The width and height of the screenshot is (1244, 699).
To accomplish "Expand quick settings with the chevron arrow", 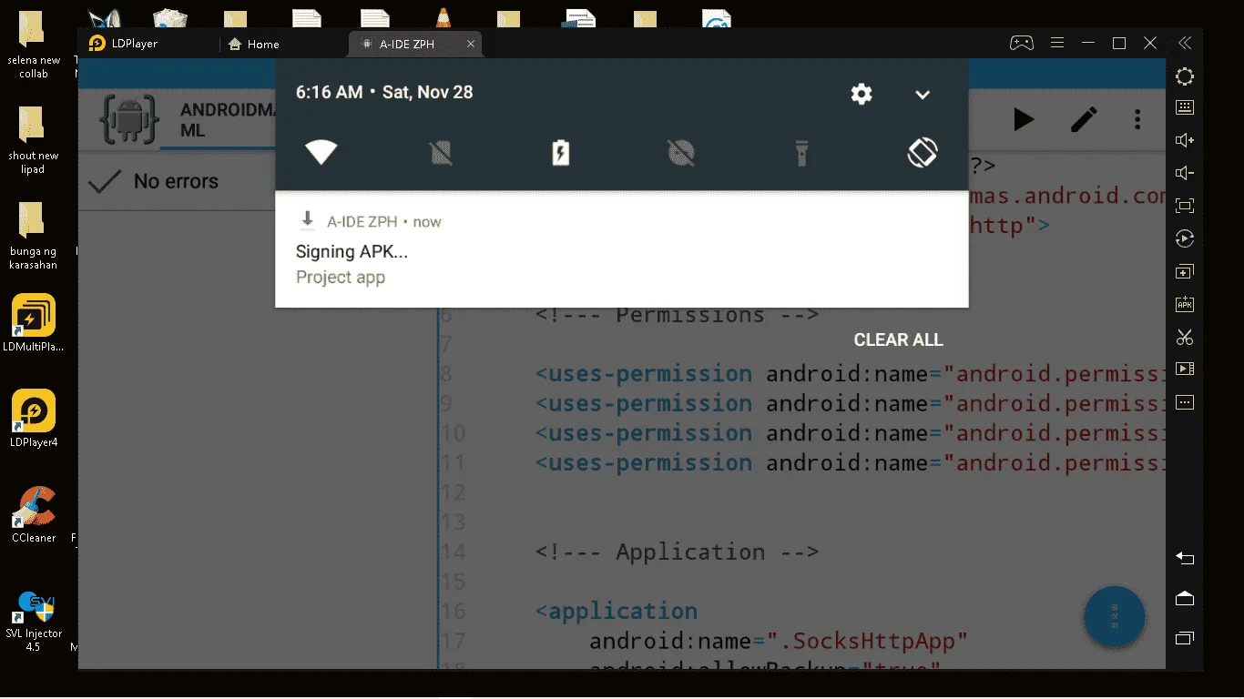I will pyautogui.click(x=923, y=95).
